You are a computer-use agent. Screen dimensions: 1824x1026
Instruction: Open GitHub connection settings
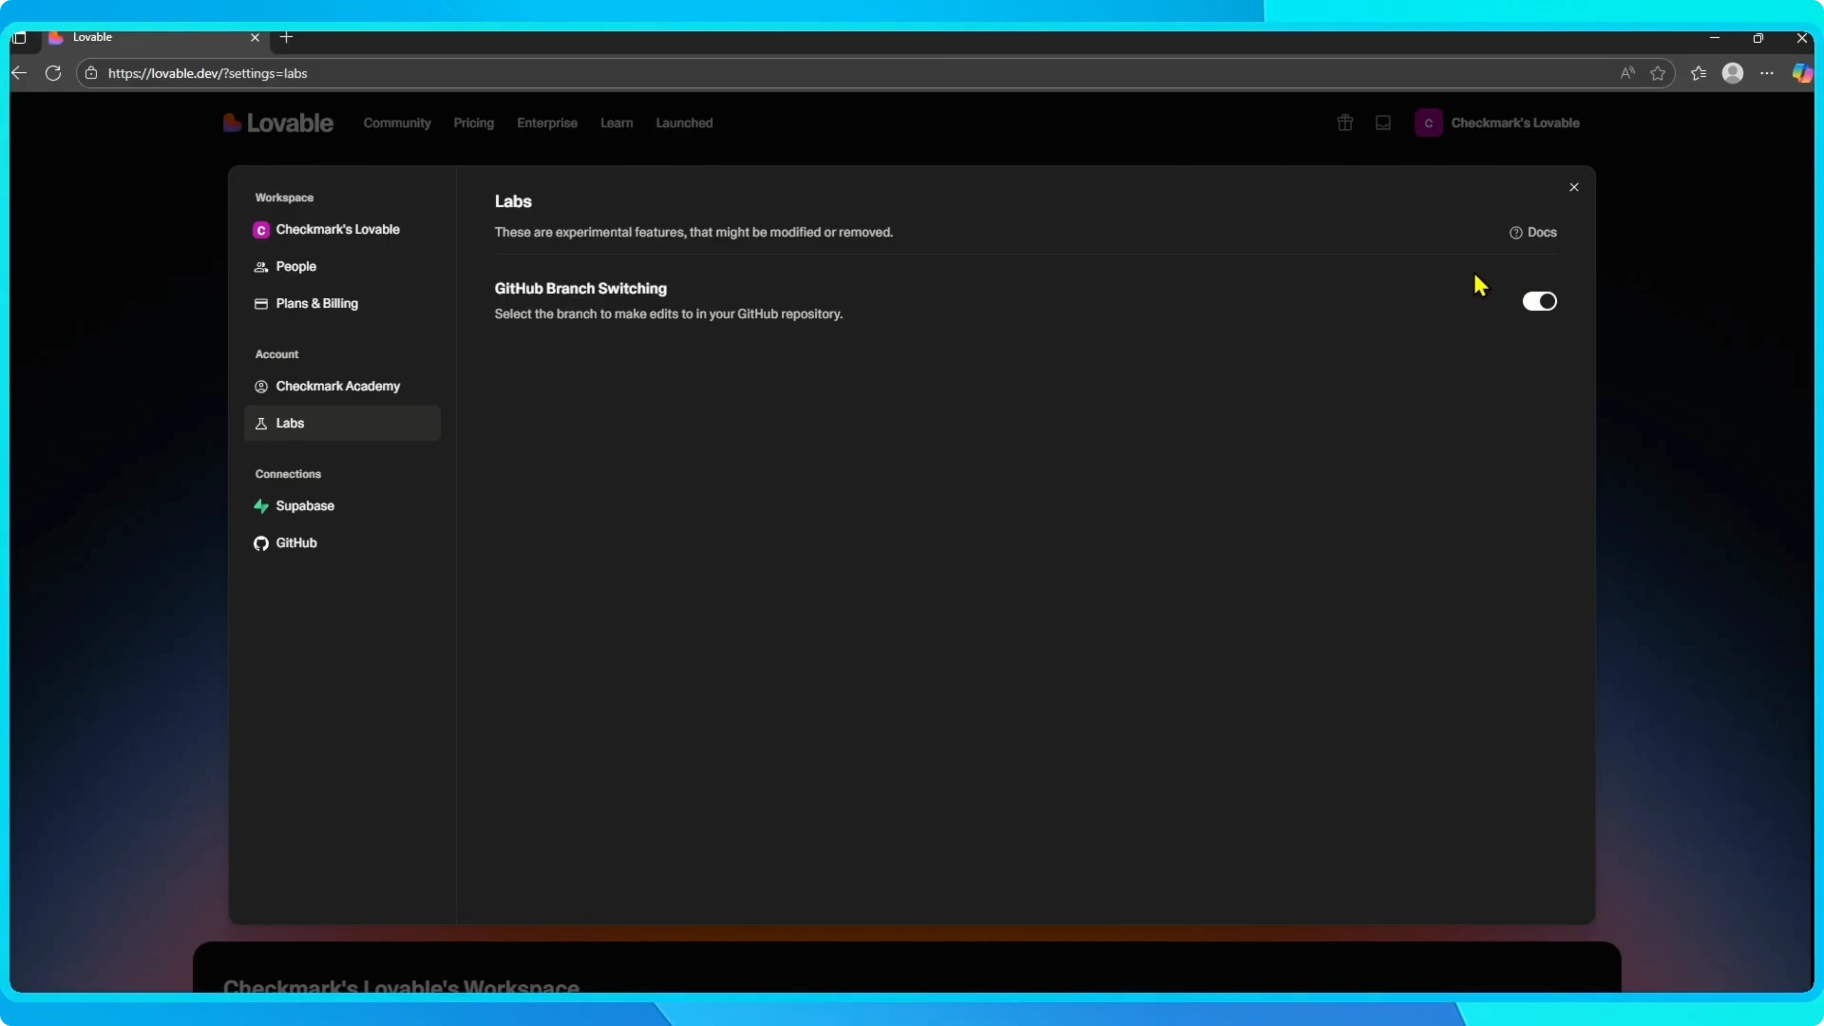pos(342,542)
